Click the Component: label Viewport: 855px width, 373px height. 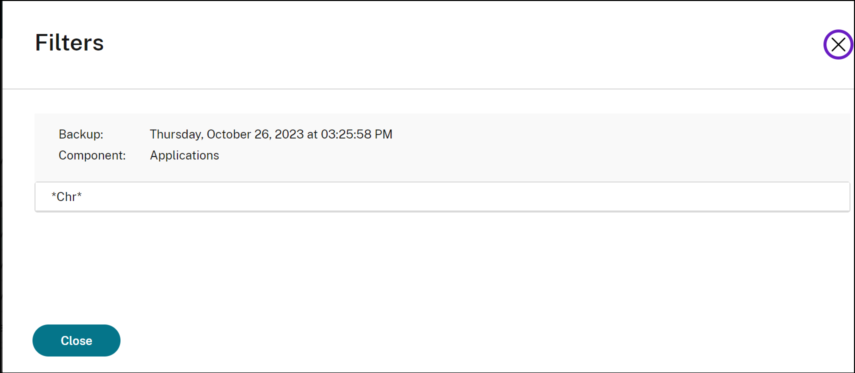[92, 155]
